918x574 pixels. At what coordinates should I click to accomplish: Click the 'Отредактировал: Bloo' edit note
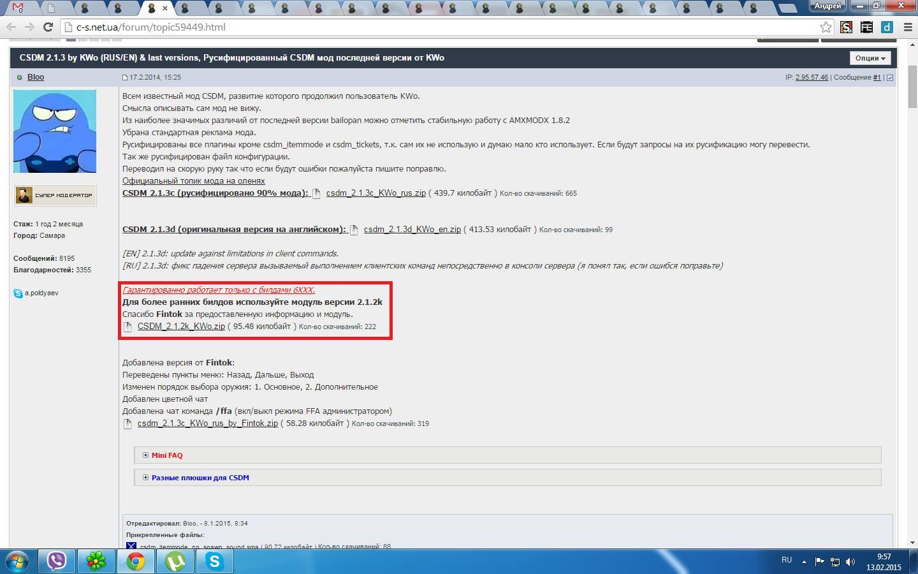[187, 524]
